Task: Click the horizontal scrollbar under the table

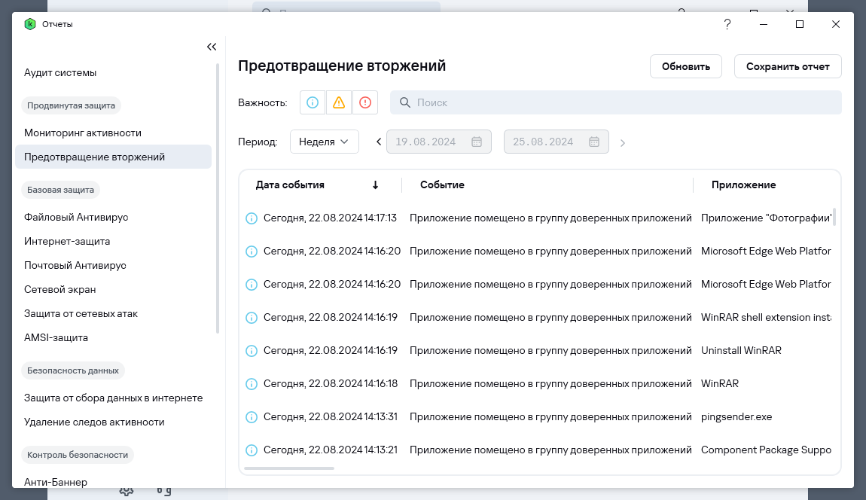Action: (x=289, y=468)
